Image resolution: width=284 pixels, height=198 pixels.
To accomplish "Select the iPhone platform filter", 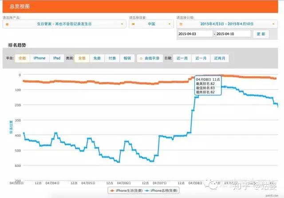I will [39, 58].
